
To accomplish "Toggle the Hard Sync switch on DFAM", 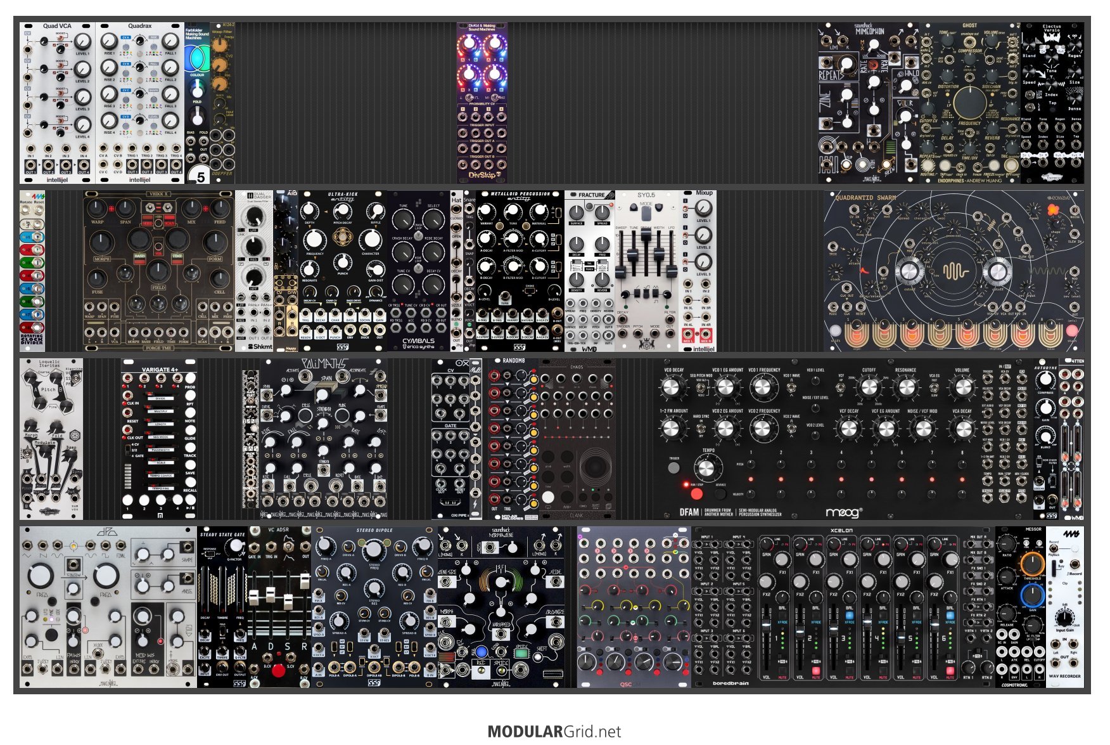I will [x=700, y=429].
